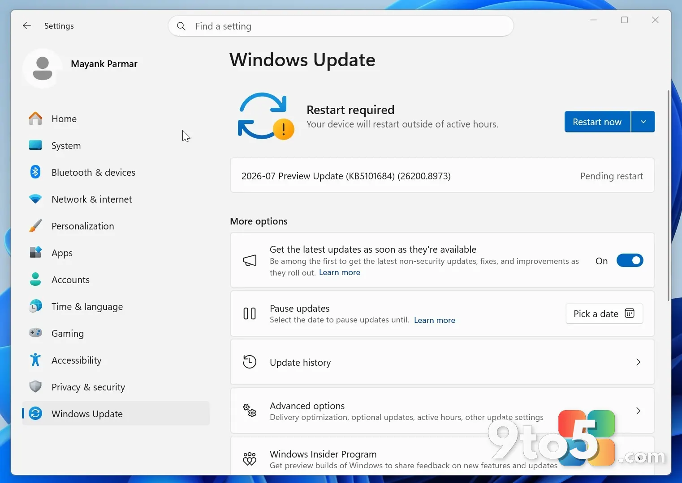682x483 pixels.
Task: Open Update history via its chevron
Action: [x=638, y=362]
